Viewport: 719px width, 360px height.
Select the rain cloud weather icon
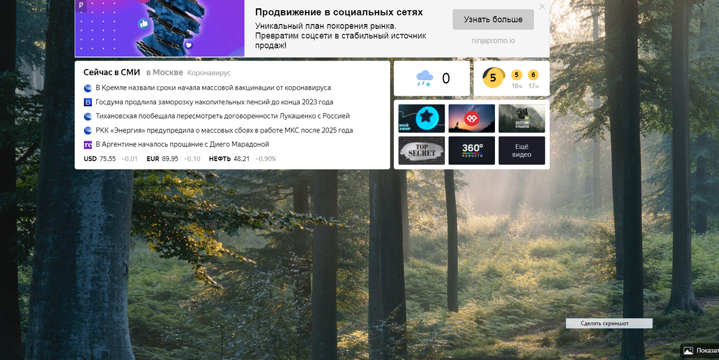point(425,77)
